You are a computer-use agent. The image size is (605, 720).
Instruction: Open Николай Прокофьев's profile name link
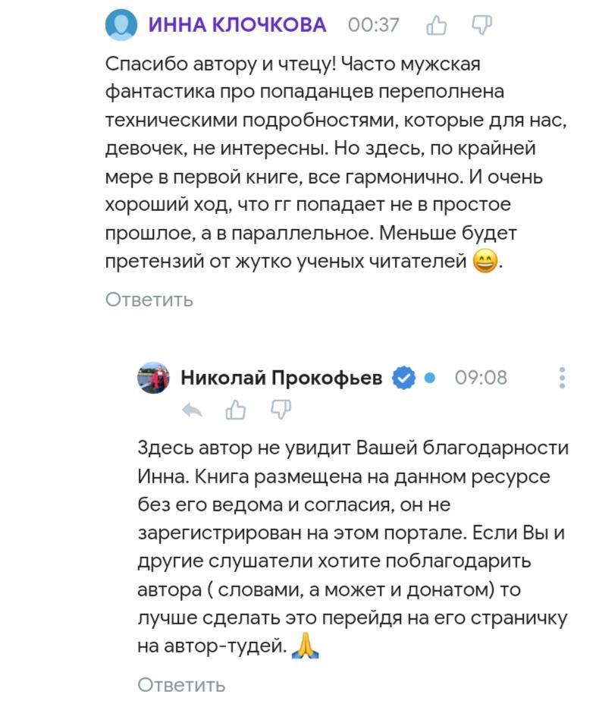pos(281,377)
